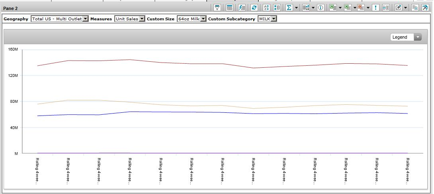The height and width of the screenshot is (194, 434).
Task: Open the Measures Unit Sales dropdown
Action: (142, 19)
